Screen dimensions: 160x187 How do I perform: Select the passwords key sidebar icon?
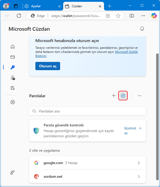(x=13, y=67)
